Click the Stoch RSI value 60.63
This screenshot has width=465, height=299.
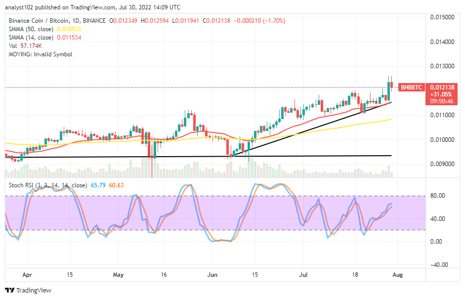(116, 185)
